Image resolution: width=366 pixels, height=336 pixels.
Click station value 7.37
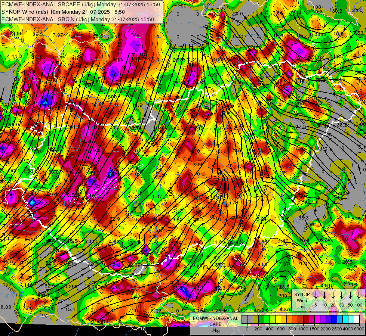pos(284,264)
